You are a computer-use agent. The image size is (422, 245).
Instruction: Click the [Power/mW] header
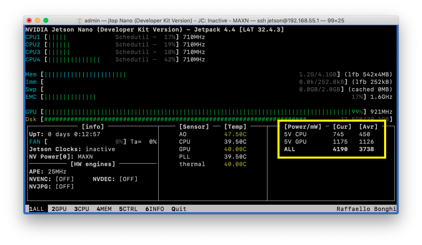[303, 127]
